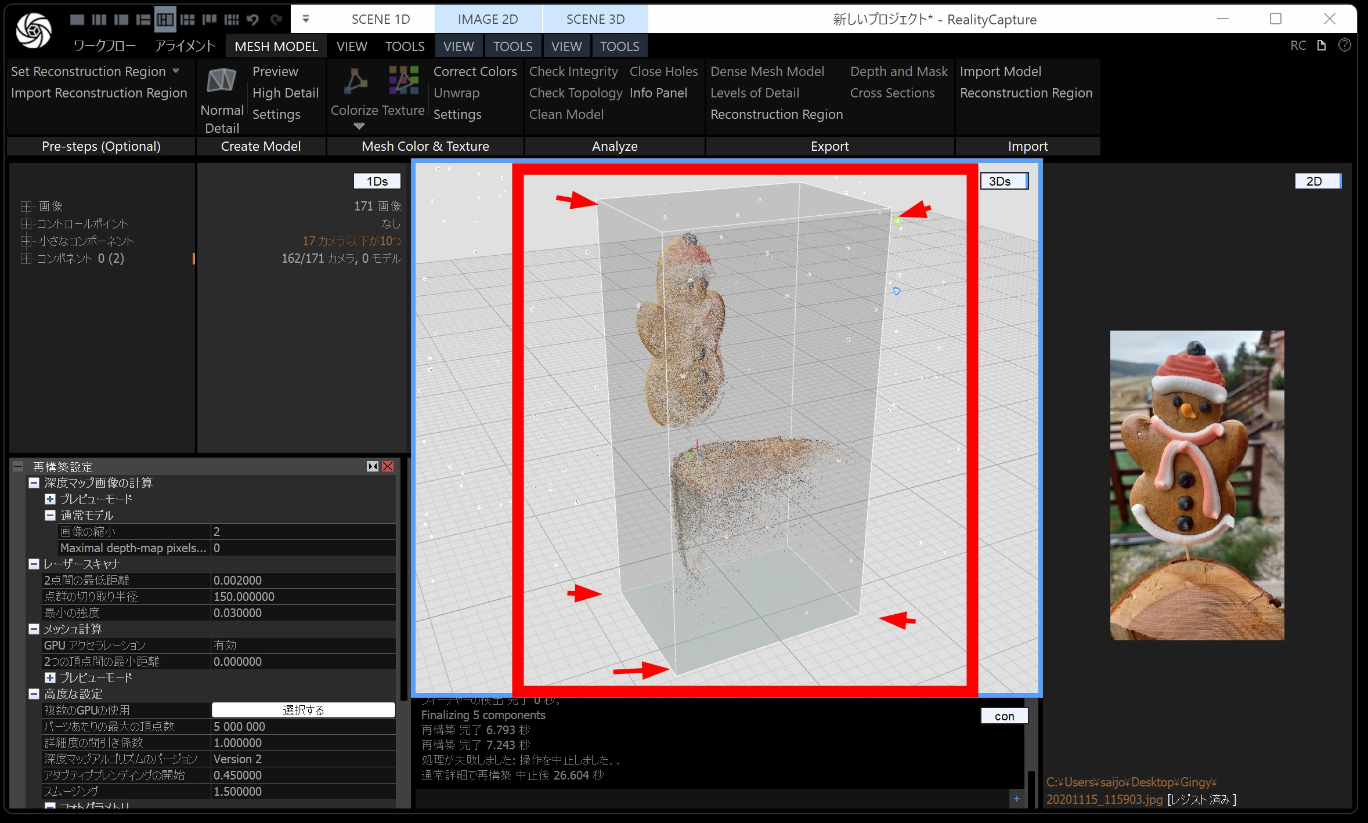Click the gingerbread snowman photo thumbnail
This screenshot has width=1368, height=823.
coord(1197,485)
